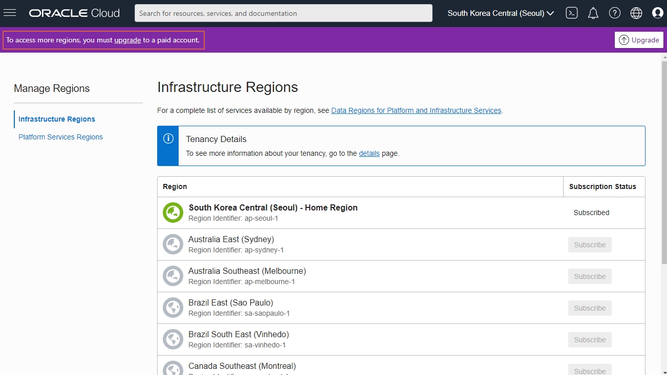Click the info icon in Tenancy Details
The image size is (667, 375).
(x=168, y=138)
